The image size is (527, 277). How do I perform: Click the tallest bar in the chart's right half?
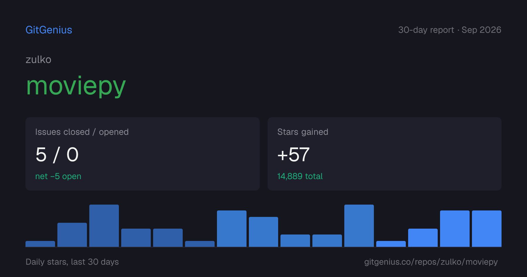[x=359, y=226]
